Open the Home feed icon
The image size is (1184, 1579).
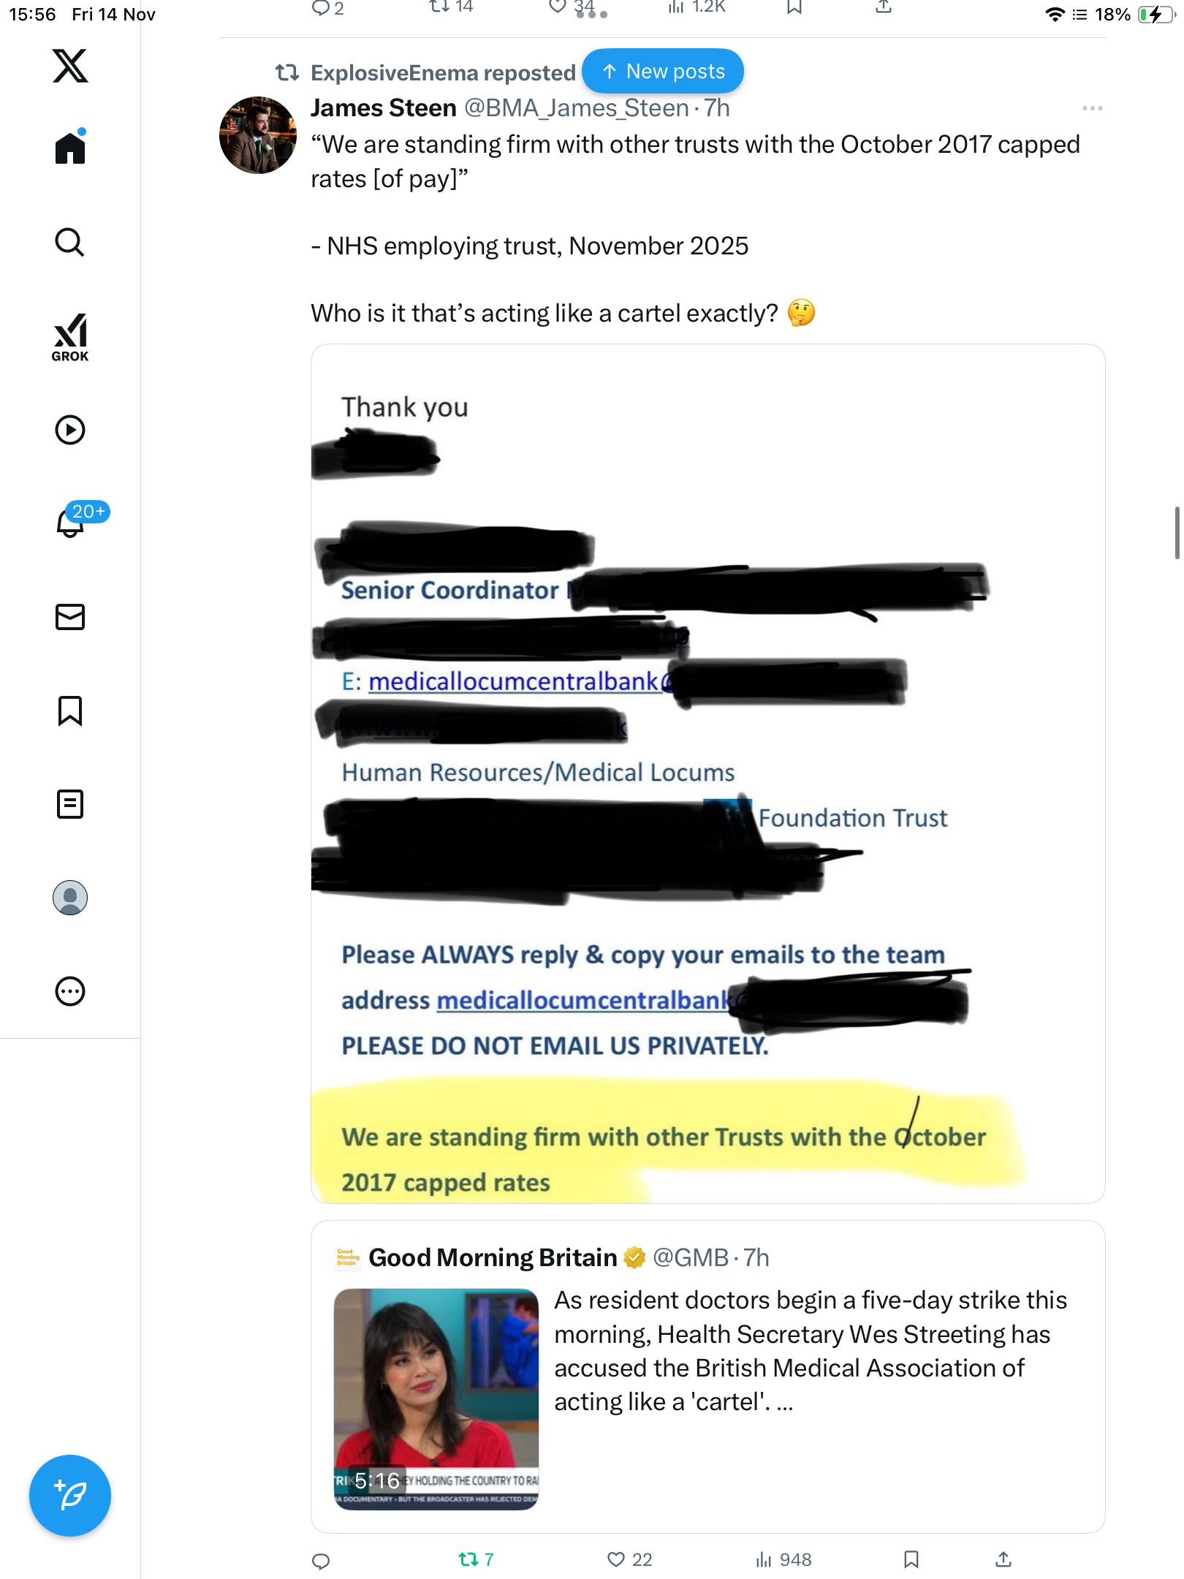pos(70,147)
